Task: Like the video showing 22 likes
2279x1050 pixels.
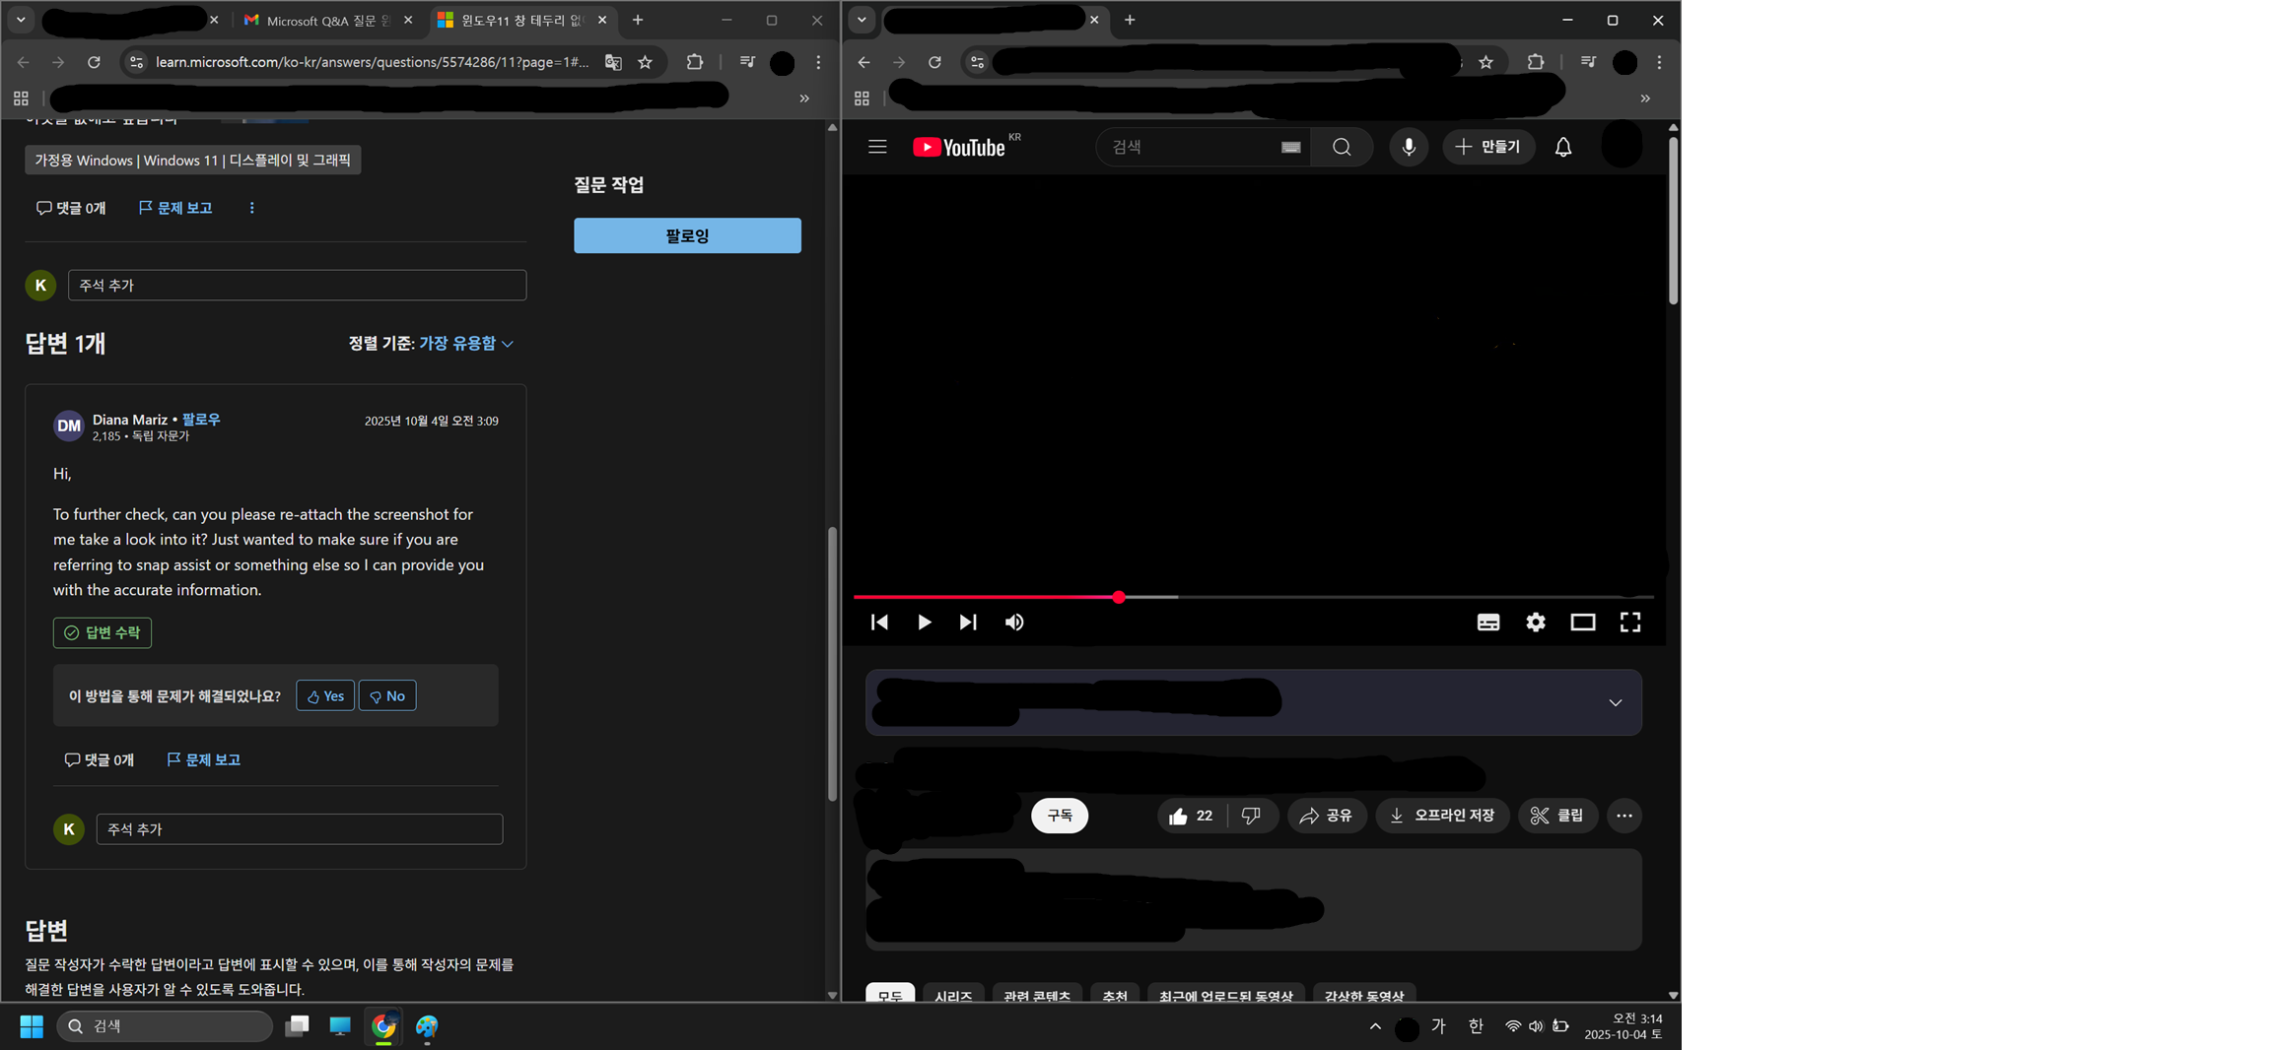Action: [x=1191, y=816]
